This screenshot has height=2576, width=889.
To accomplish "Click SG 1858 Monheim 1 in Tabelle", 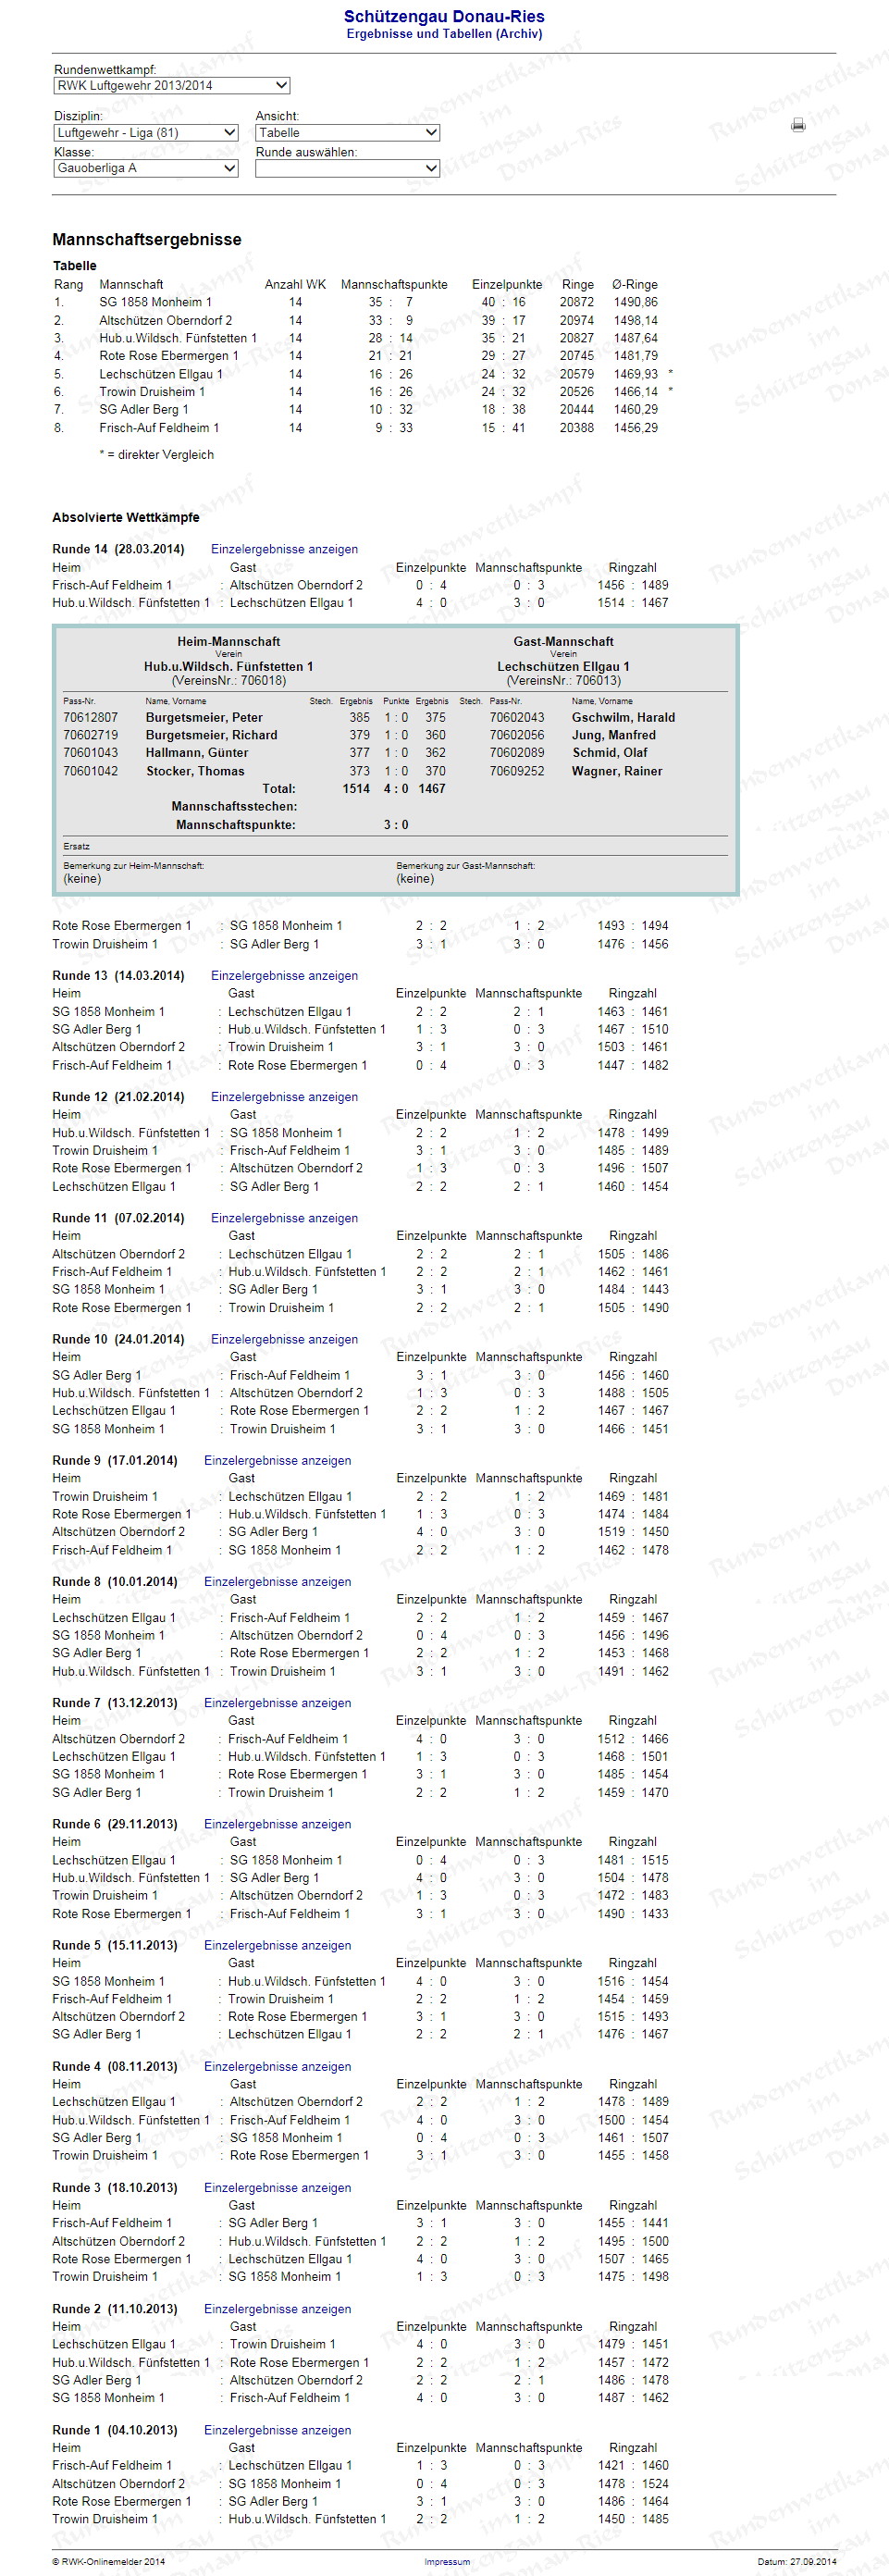I will click(155, 302).
